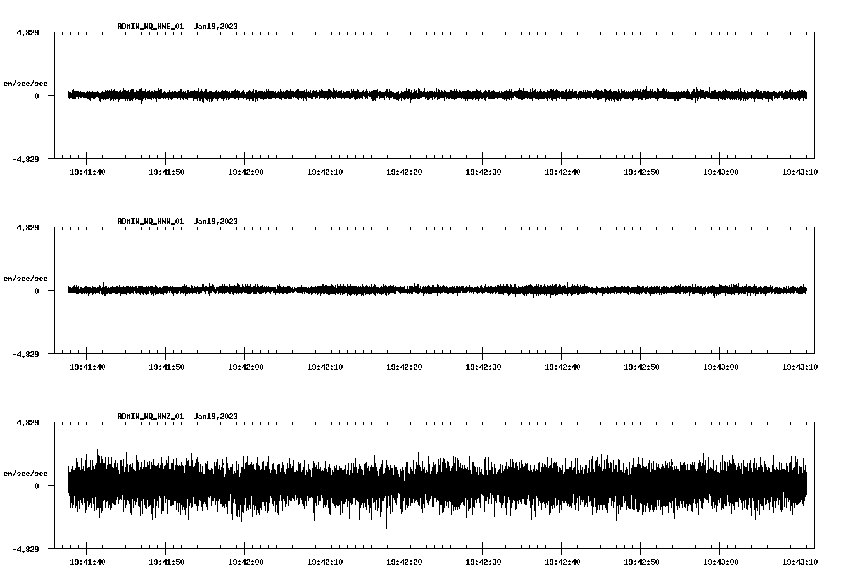Image resolution: width=860 pixels, height=585 pixels.
Task: Click the 19:42:50 tick mark on HNN axis
Action: [x=641, y=356]
